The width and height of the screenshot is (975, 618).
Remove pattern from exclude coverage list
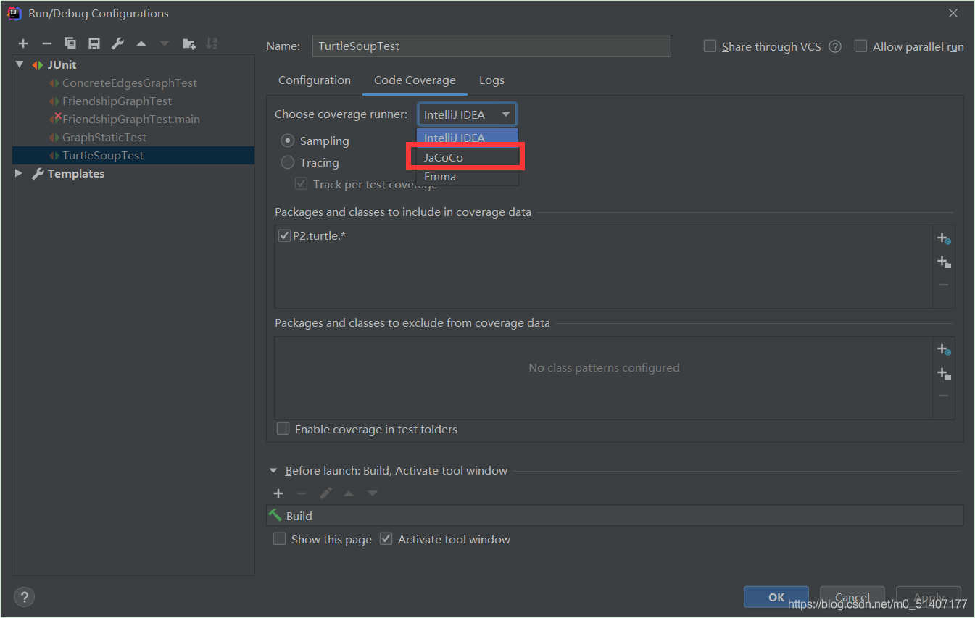click(x=943, y=396)
